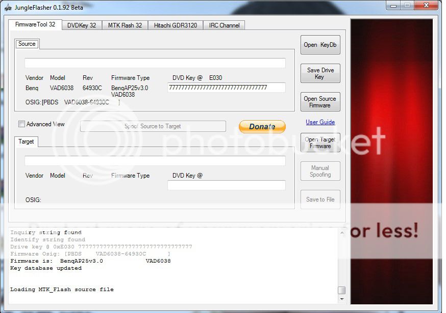Open the MTK Flash 32 tab
This screenshot has width=446, height=313.
coord(125,25)
